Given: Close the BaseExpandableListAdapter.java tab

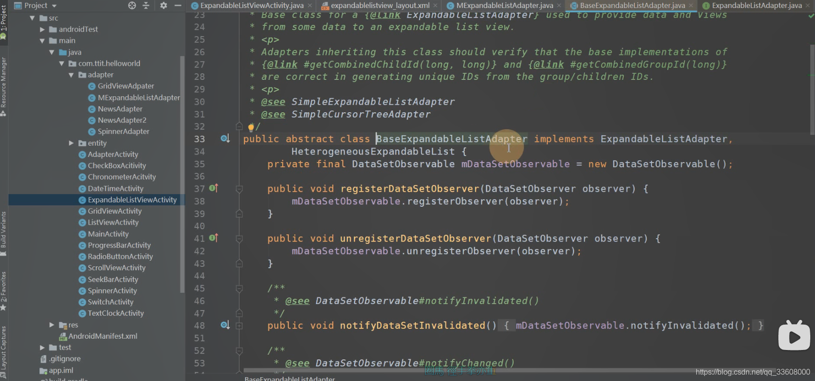Looking at the screenshot, I should [x=691, y=6].
